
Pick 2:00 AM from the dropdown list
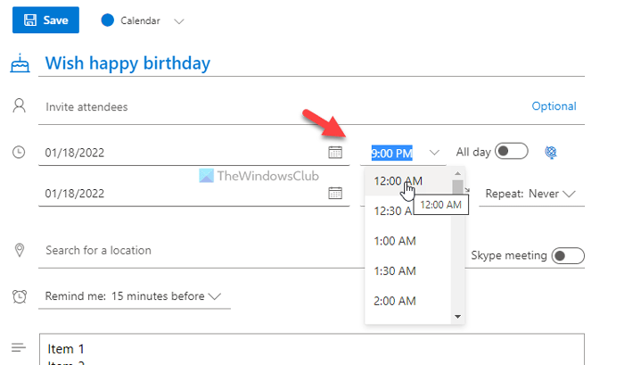(x=395, y=302)
